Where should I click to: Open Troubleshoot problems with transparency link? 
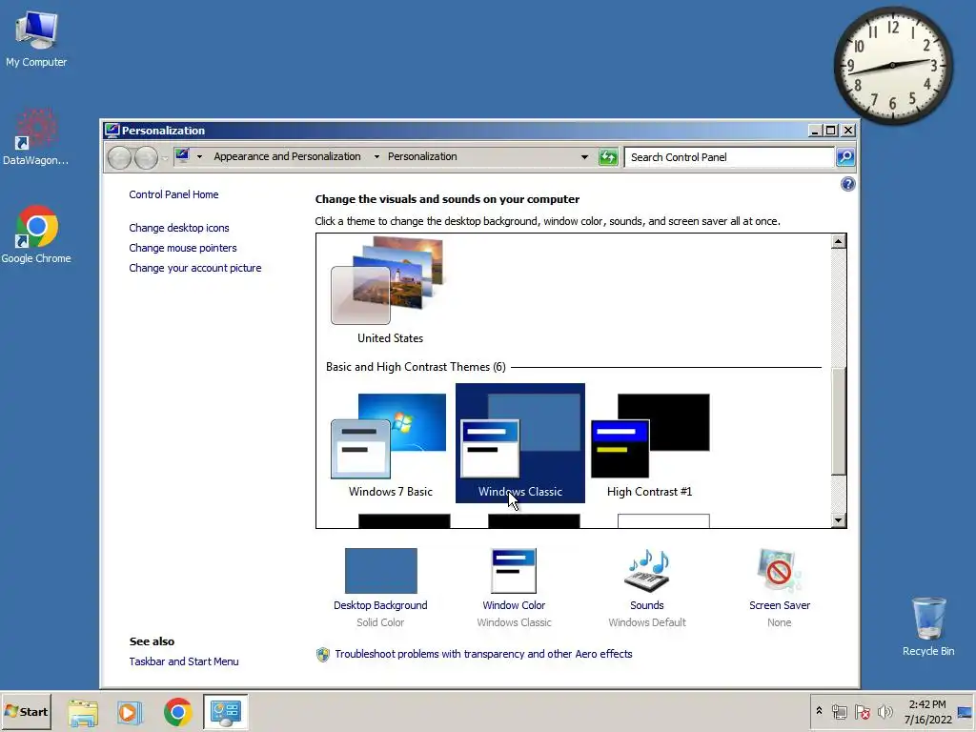483,654
